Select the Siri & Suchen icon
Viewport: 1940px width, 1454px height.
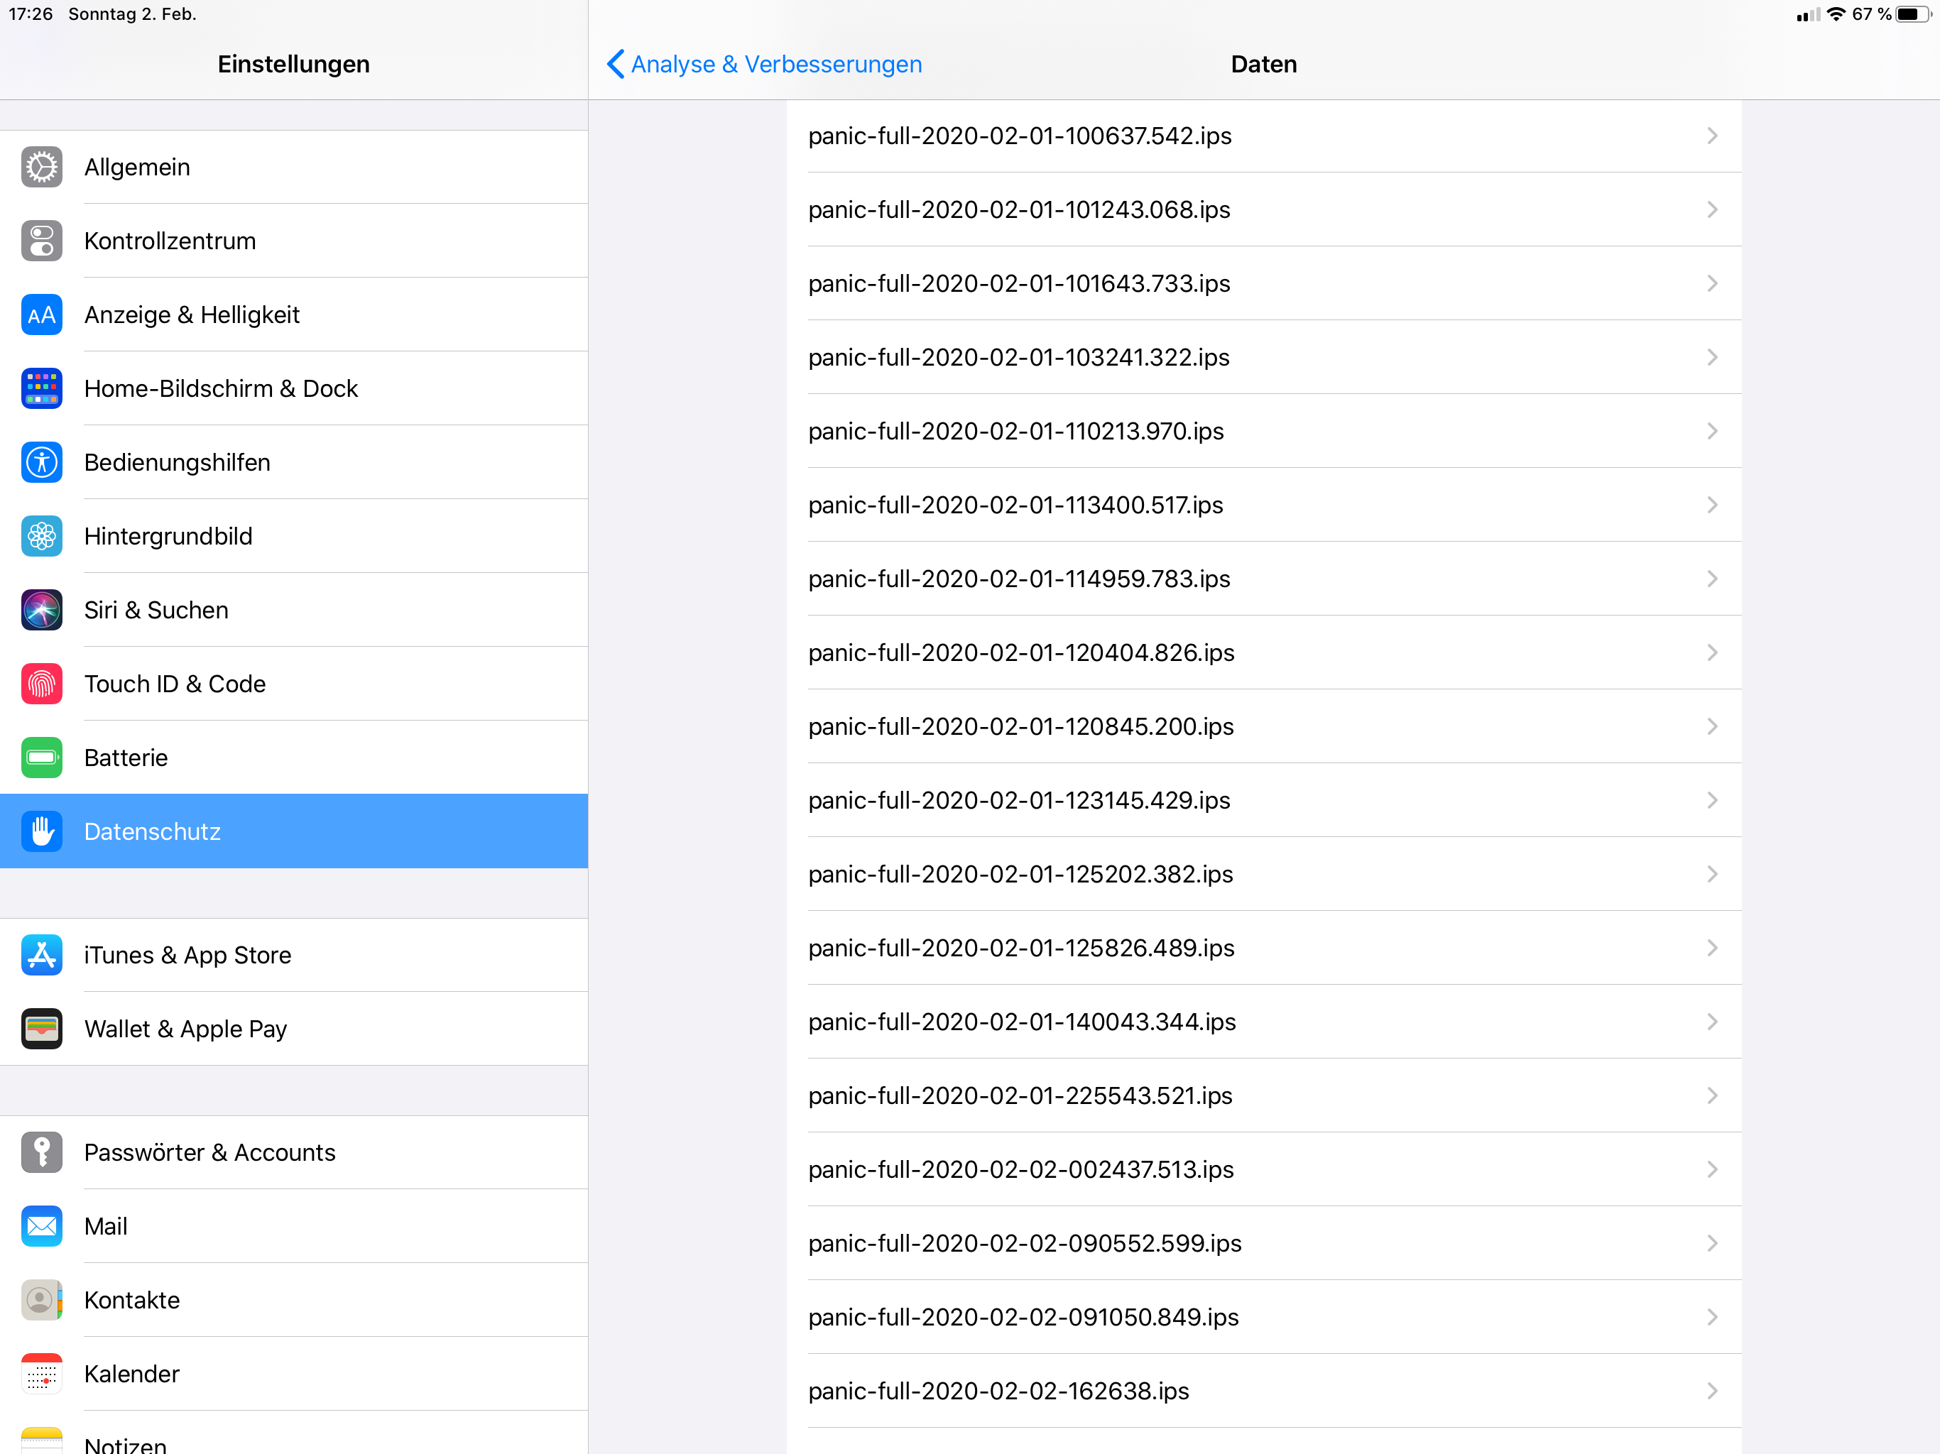[41, 611]
